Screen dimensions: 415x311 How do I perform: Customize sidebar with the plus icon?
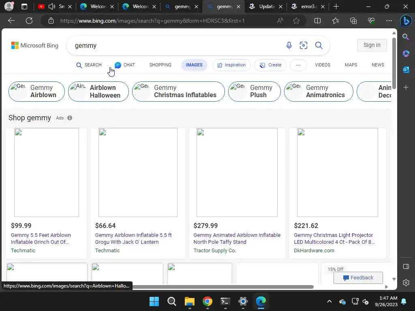pyautogui.click(x=406, y=87)
